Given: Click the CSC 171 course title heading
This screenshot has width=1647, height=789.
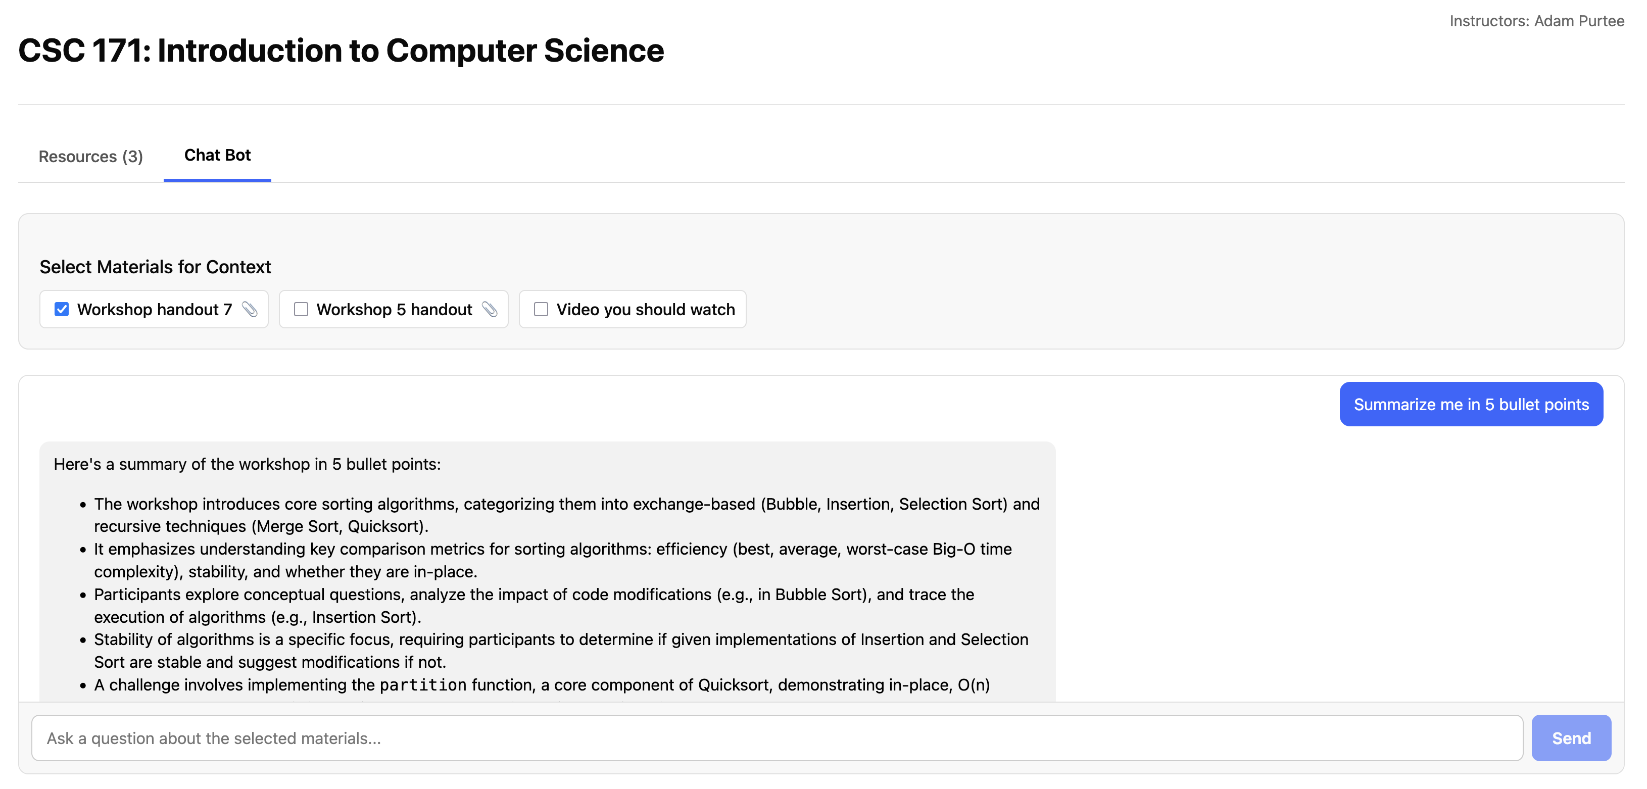Looking at the screenshot, I should [x=342, y=51].
